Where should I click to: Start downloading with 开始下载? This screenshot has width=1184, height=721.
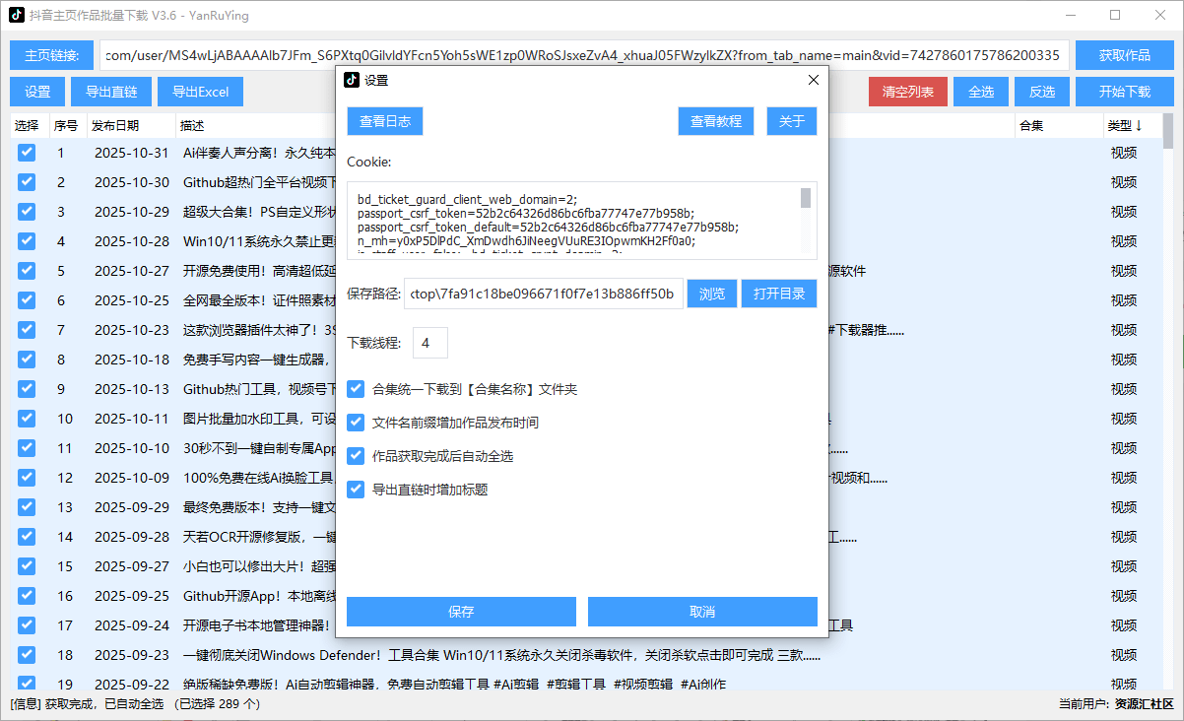click(1123, 91)
